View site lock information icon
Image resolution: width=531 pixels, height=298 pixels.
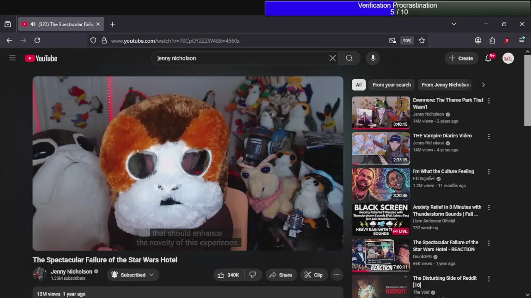pos(104,41)
